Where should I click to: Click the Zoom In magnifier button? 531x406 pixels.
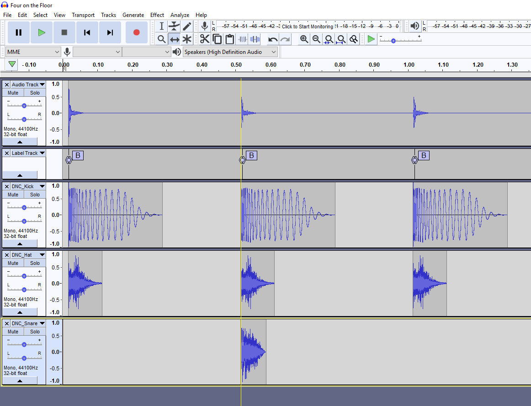click(x=304, y=39)
